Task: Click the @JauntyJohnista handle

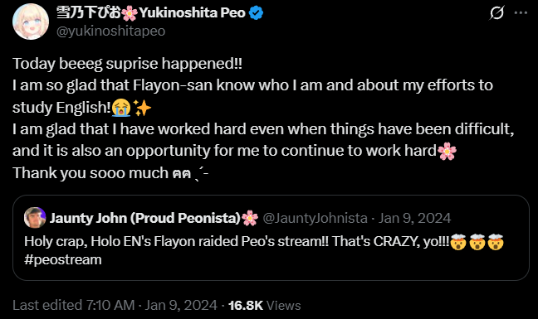Action: coord(315,218)
